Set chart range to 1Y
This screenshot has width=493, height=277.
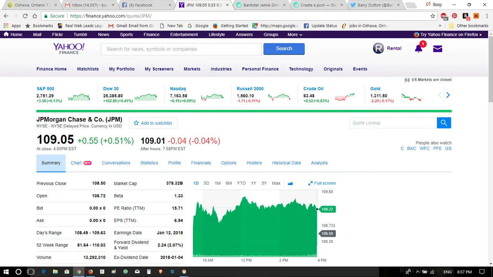pyautogui.click(x=253, y=184)
